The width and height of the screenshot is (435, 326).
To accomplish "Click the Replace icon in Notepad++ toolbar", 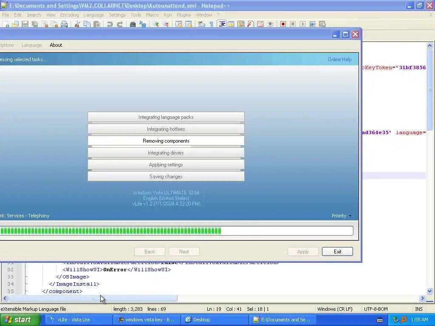I will [x=143, y=24].
